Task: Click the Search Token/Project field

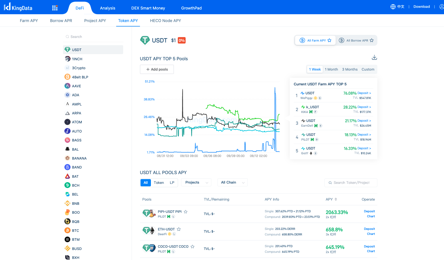Action: (351, 183)
